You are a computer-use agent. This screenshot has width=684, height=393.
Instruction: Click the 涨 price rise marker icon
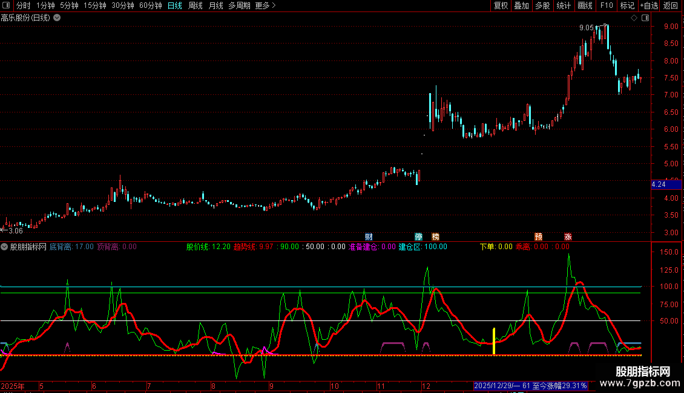[x=568, y=236]
